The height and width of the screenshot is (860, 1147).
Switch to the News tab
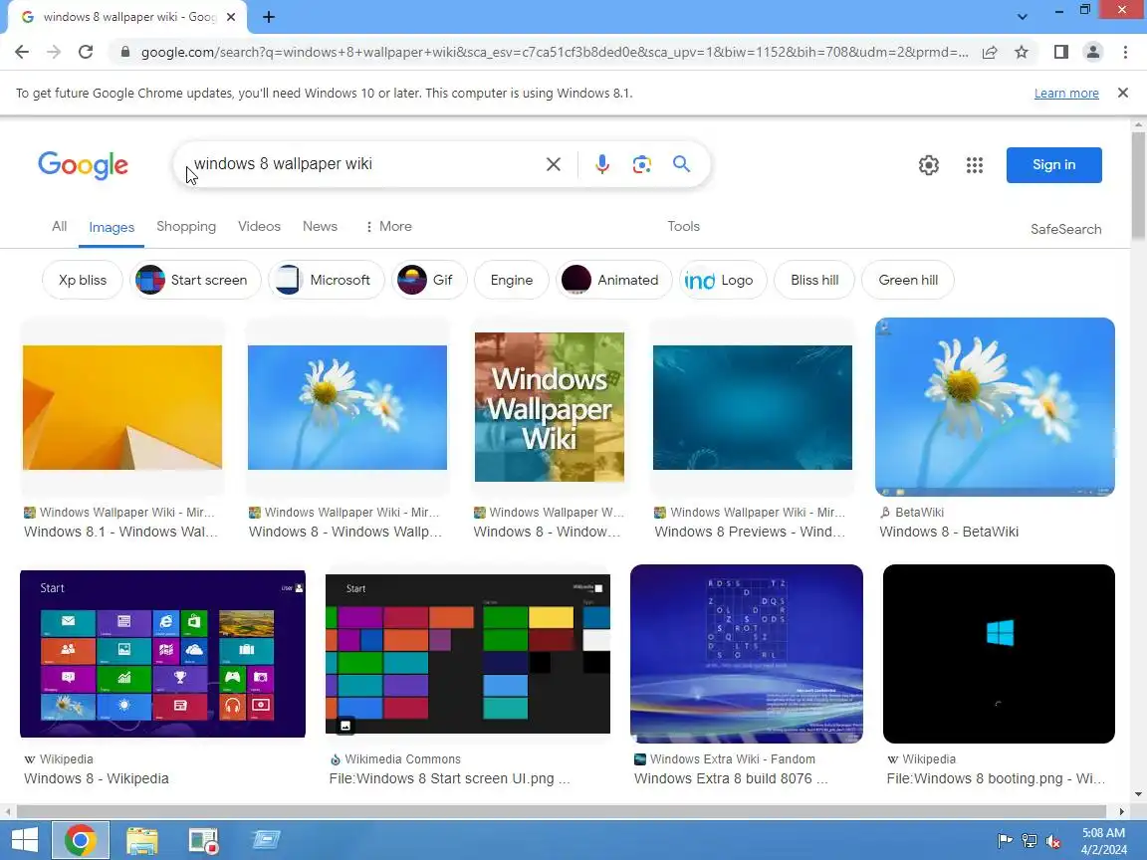click(x=321, y=227)
